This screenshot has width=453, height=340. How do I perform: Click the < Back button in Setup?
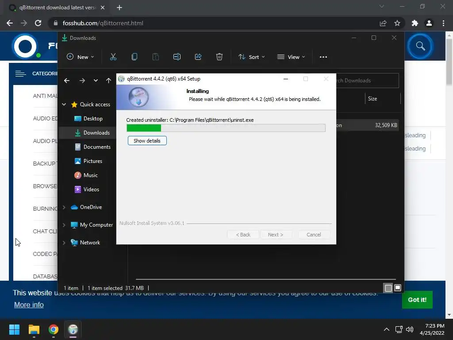pyautogui.click(x=243, y=235)
